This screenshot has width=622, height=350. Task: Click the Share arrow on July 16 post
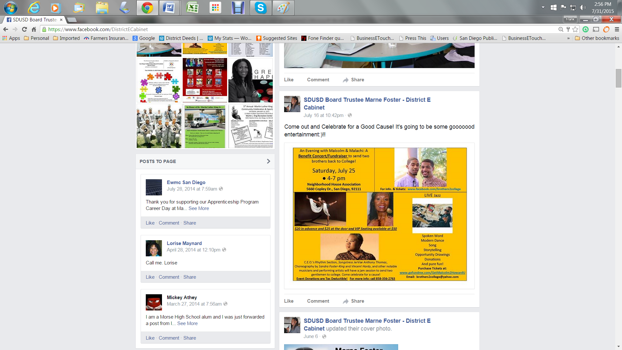(x=346, y=301)
